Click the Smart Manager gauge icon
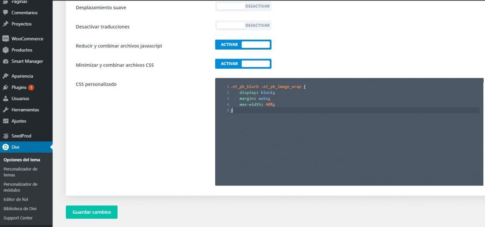The height and width of the screenshot is (227, 485). point(5,62)
